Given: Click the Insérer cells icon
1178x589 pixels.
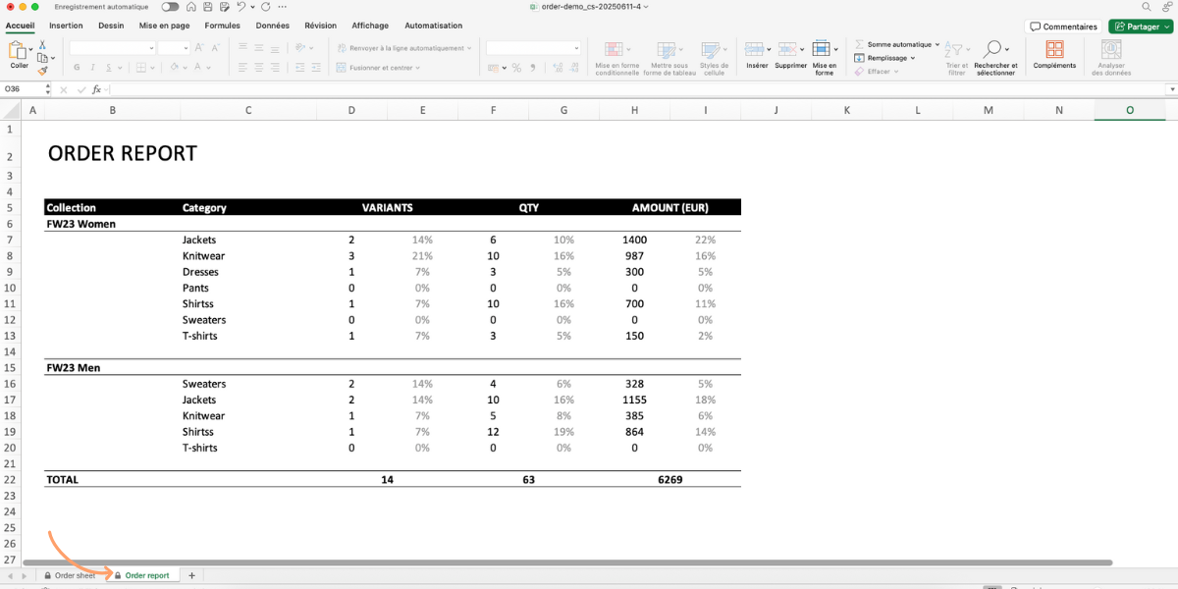Looking at the screenshot, I should [754, 49].
